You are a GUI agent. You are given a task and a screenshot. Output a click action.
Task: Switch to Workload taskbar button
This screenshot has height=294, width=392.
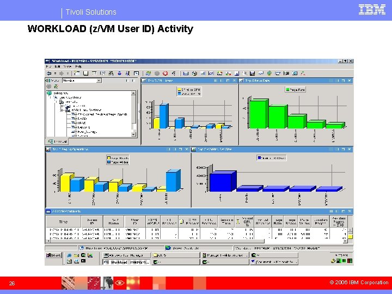pyautogui.click(x=127, y=262)
